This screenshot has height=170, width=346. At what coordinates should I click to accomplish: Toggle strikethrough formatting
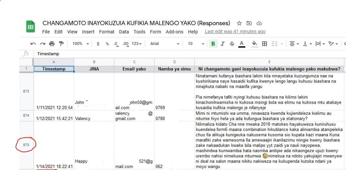(x=232, y=44)
